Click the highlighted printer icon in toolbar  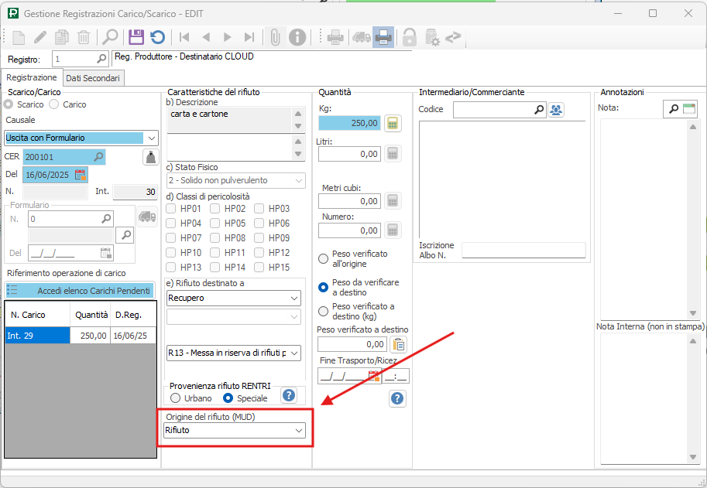[x=383, y=37]
